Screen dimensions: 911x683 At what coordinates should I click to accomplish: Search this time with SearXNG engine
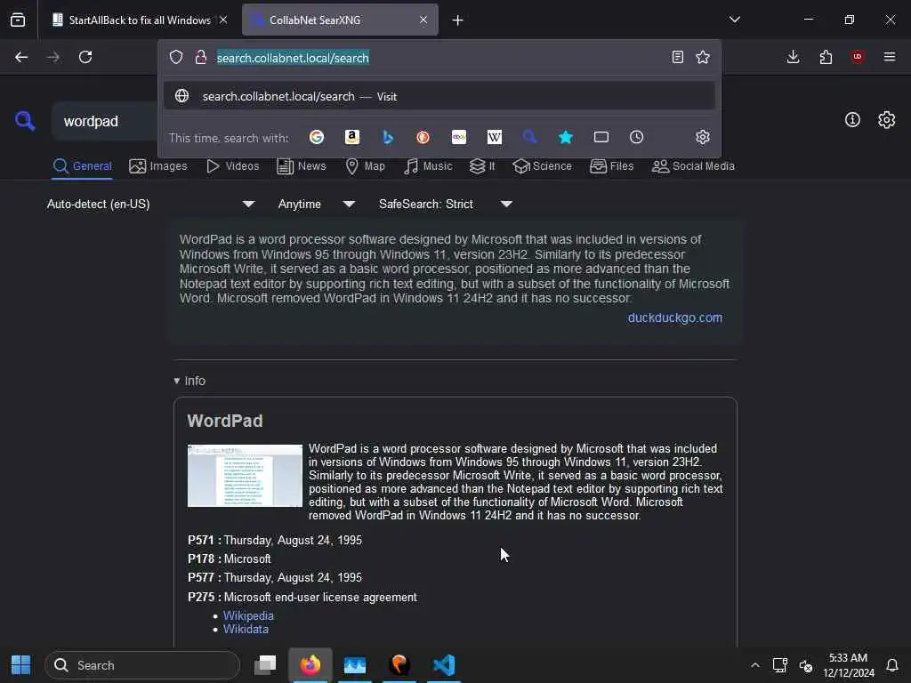click(529, 137)
